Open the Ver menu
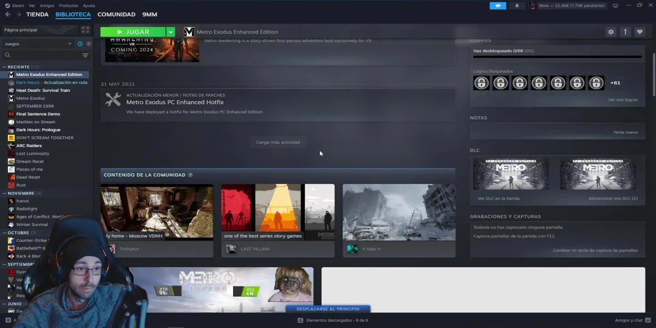This screenshot has height=328, width=656. (32, 5)
